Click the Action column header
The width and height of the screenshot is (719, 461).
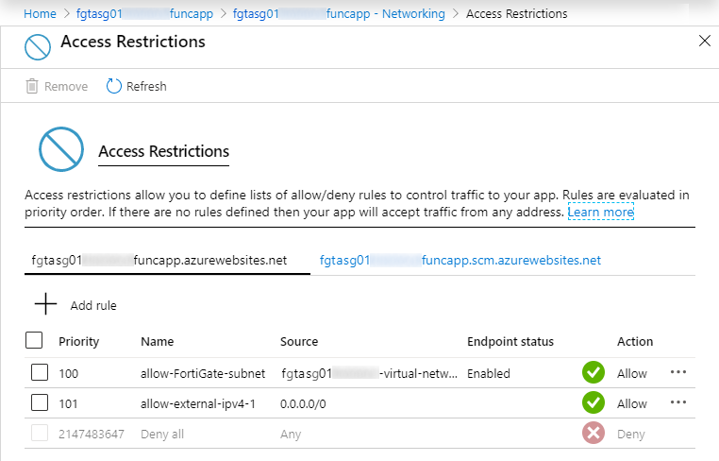[x=635, y=342]
